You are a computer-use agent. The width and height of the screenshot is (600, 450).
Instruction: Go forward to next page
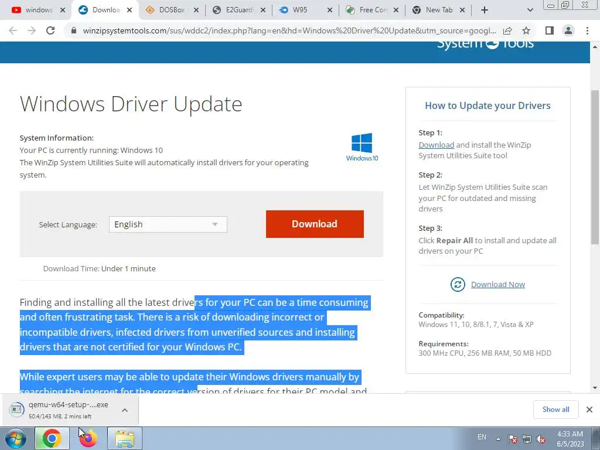32,30
